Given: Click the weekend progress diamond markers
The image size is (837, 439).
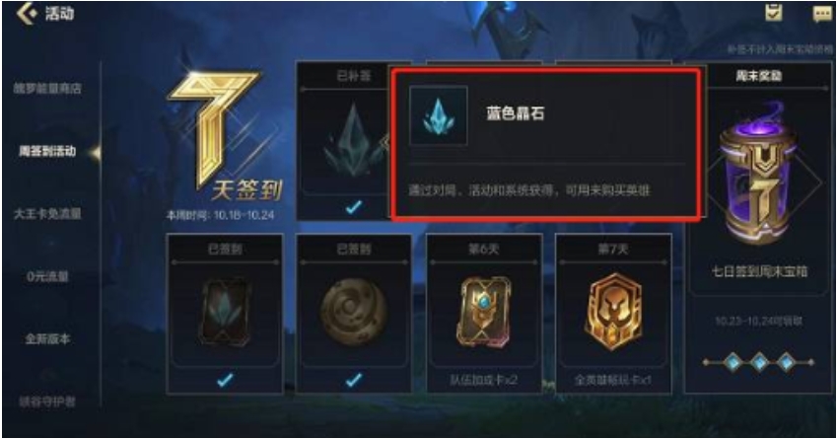Looking at the screenshot, I should [x=759, y=362].
